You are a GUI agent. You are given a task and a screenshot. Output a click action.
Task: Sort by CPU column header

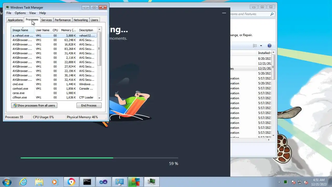coord(55,30)
